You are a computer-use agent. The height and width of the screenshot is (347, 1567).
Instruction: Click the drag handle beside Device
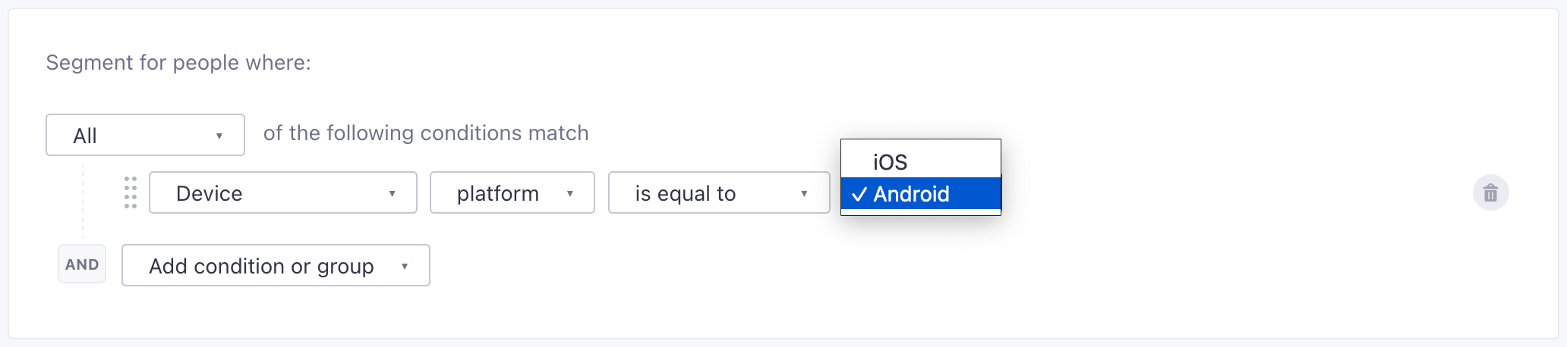pyautogui.click(x=131, y=192)
